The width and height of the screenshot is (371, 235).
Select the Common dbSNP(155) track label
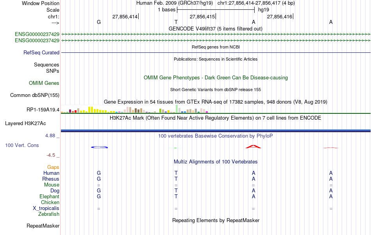click(x=34, y=95)
